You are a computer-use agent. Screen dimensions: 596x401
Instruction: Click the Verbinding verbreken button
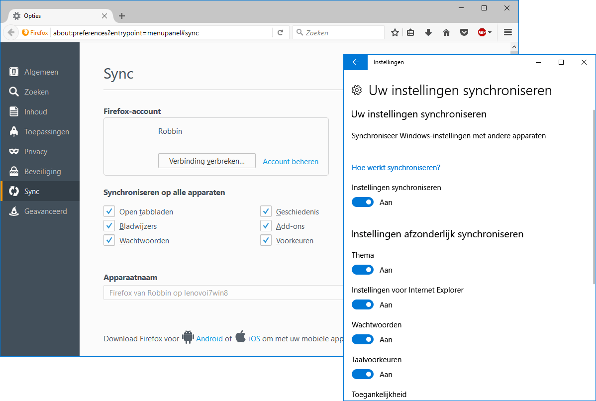(207, 161)
